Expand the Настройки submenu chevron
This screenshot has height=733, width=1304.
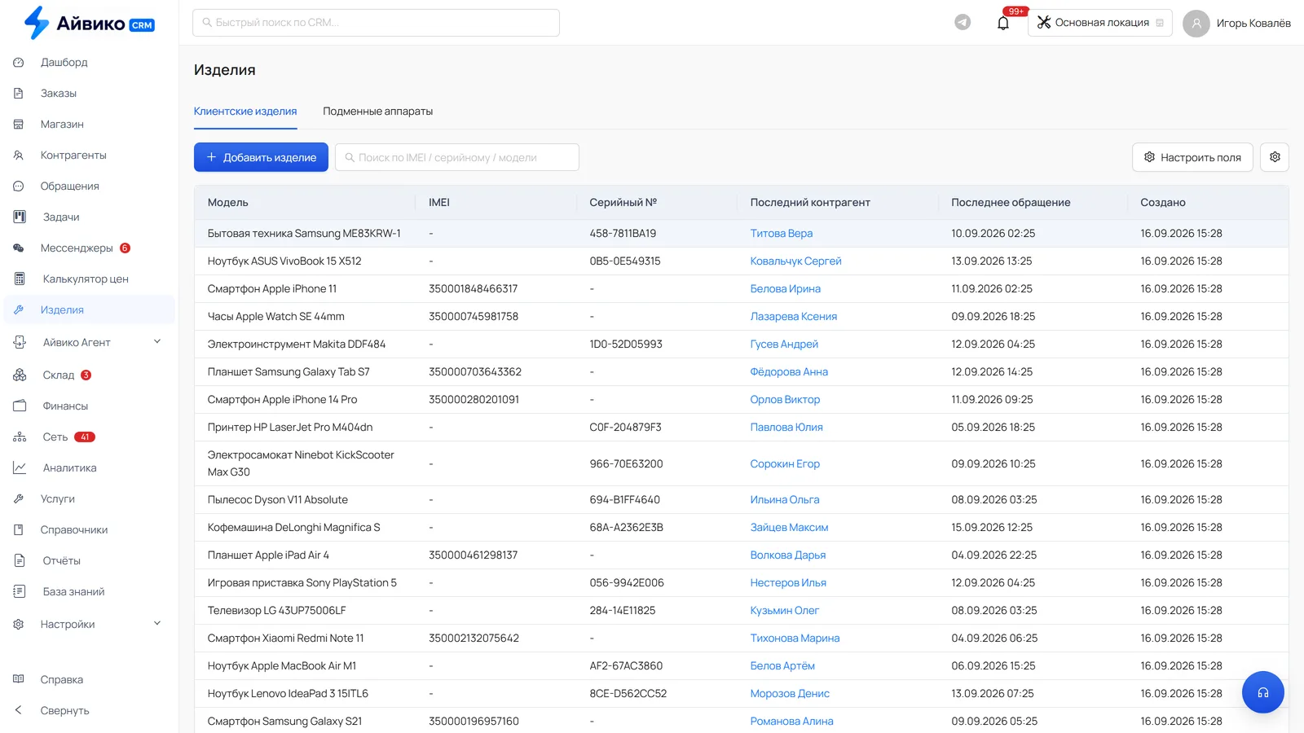157,624
